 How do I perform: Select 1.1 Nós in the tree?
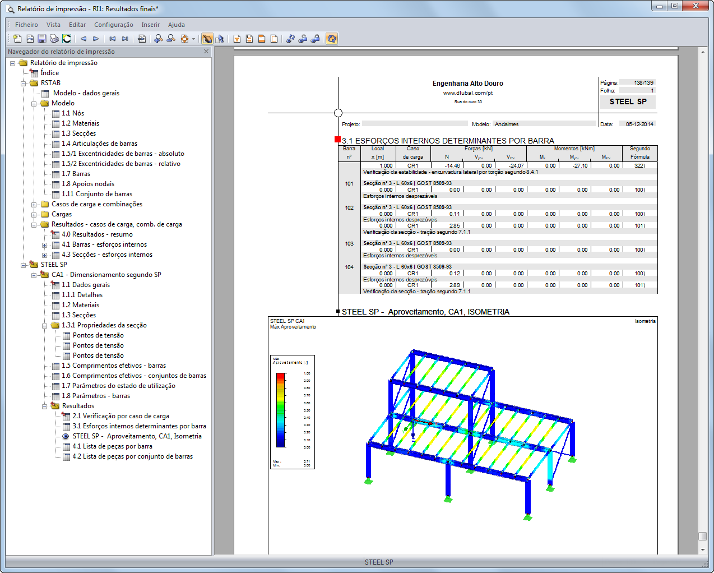point(73,113)
